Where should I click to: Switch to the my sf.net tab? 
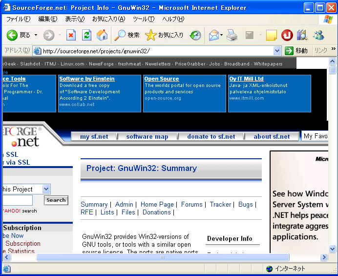94,136
